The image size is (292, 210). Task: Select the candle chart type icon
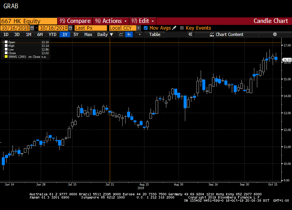[x=129, y=34]
